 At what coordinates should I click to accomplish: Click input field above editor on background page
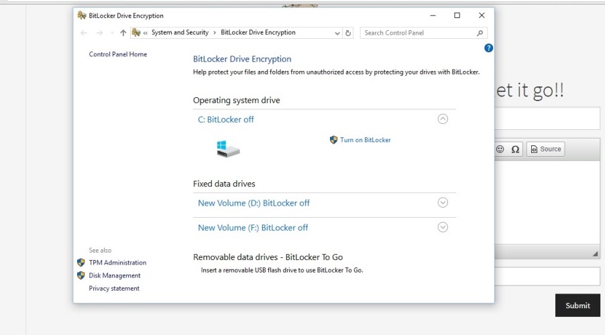tap(547, 119)
